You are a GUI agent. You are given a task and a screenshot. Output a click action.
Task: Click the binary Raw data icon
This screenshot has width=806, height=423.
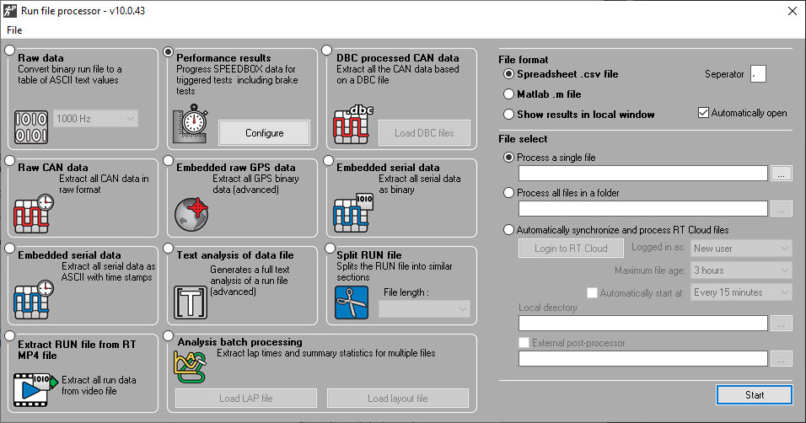[32, 125]
